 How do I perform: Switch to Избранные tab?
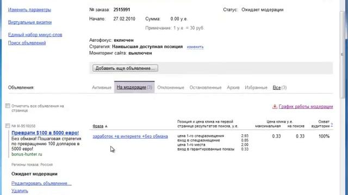tap(256, 88)
